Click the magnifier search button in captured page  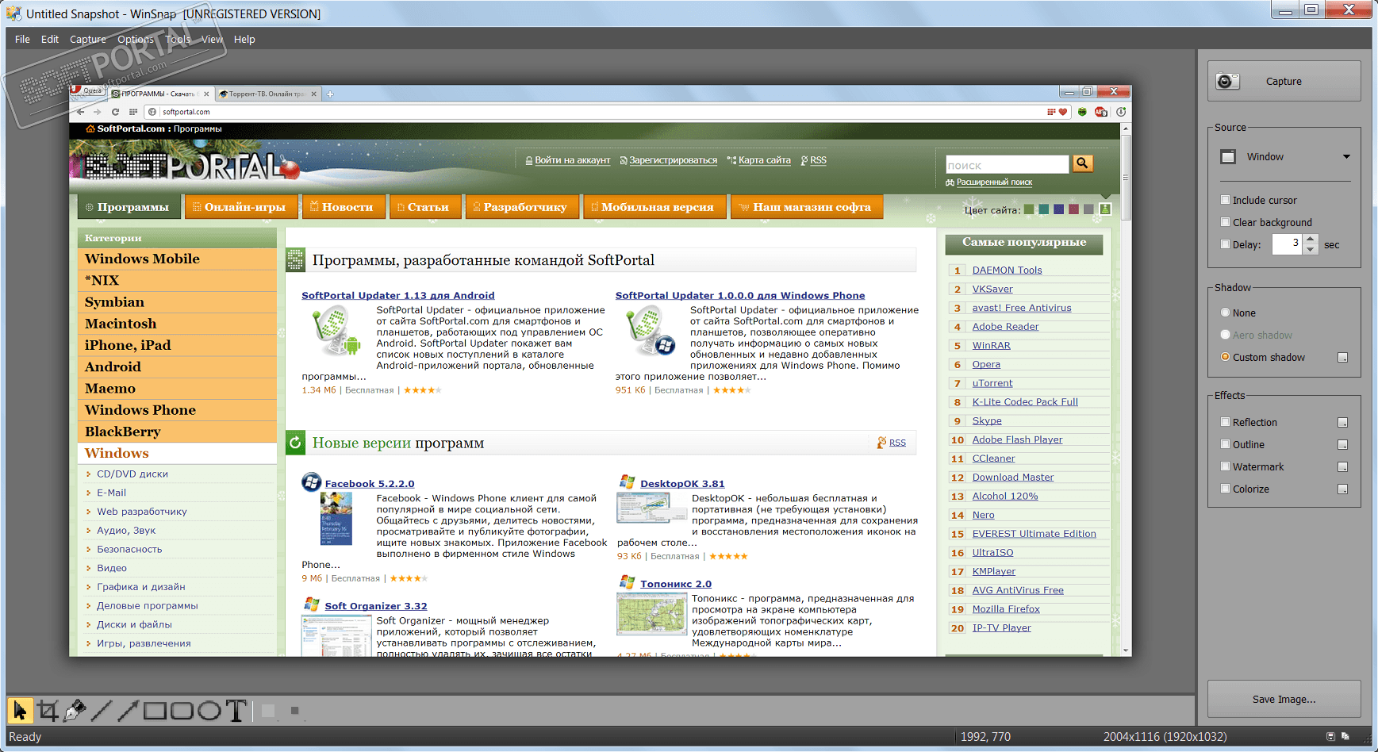1082,163
